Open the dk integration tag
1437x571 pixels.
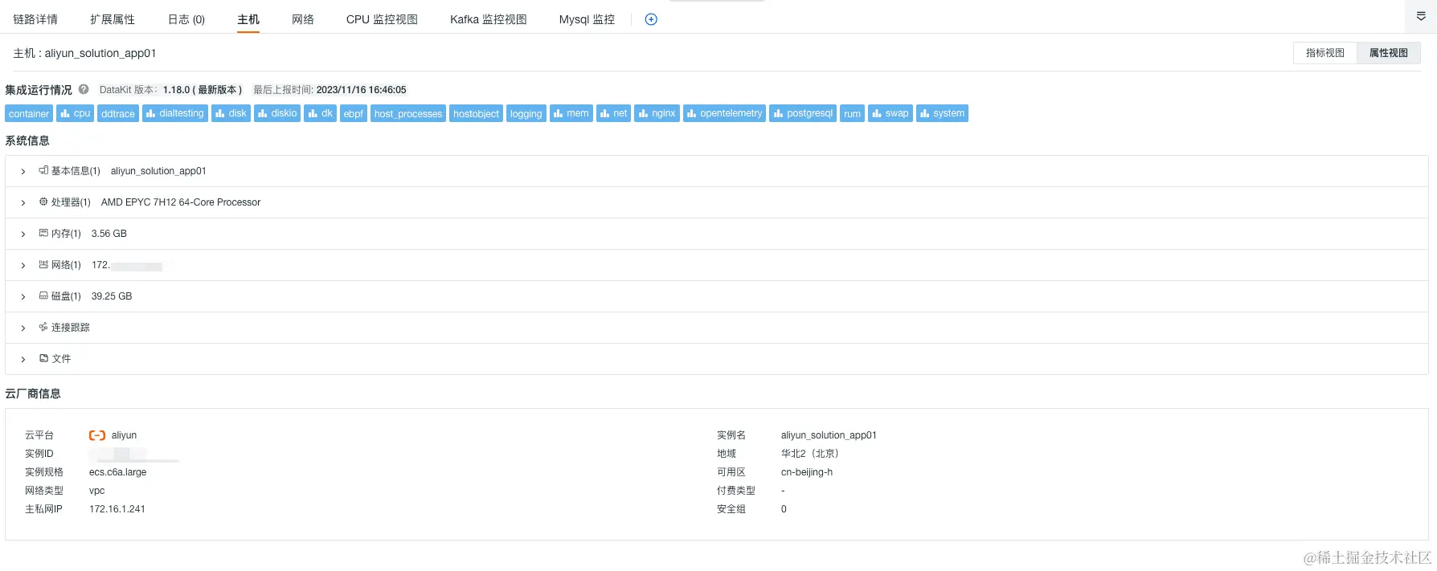(x=320, y=113)
